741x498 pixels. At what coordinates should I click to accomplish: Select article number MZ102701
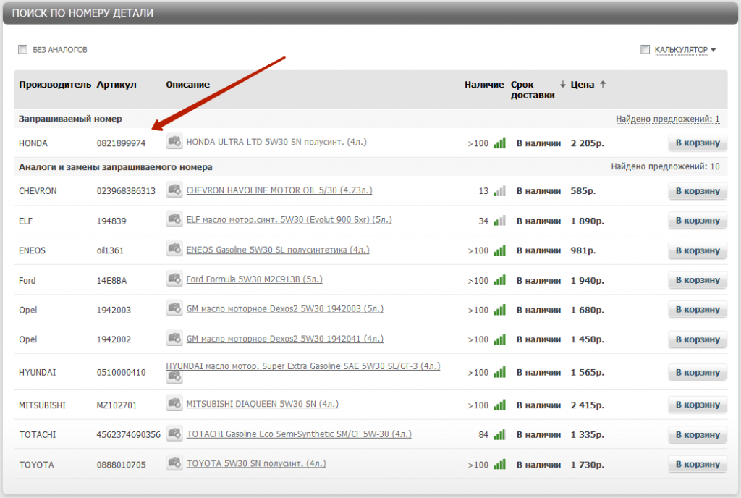(117, 405)
